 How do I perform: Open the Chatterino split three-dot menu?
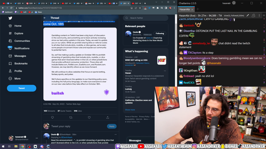pos(259,15)
